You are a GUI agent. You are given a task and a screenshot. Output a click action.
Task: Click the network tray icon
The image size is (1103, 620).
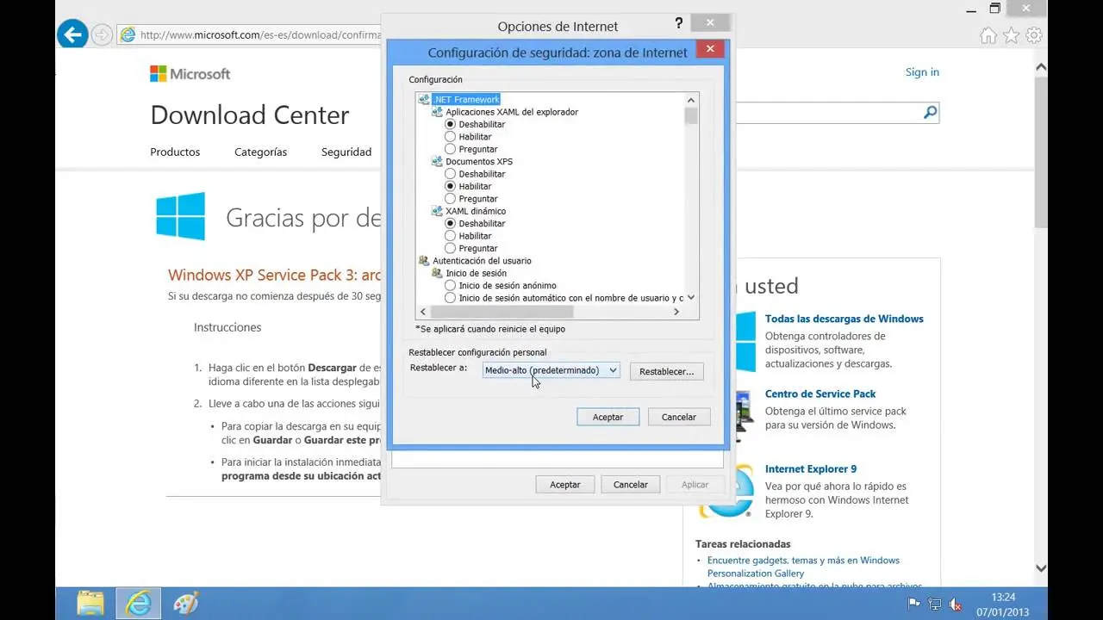[935, 604]
